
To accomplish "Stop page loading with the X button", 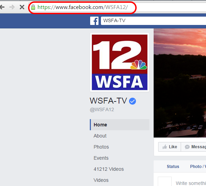I will [22, 7].
